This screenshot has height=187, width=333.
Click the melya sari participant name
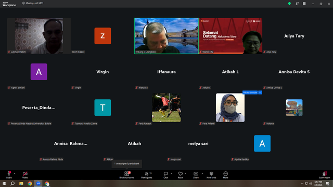point(198,143)
